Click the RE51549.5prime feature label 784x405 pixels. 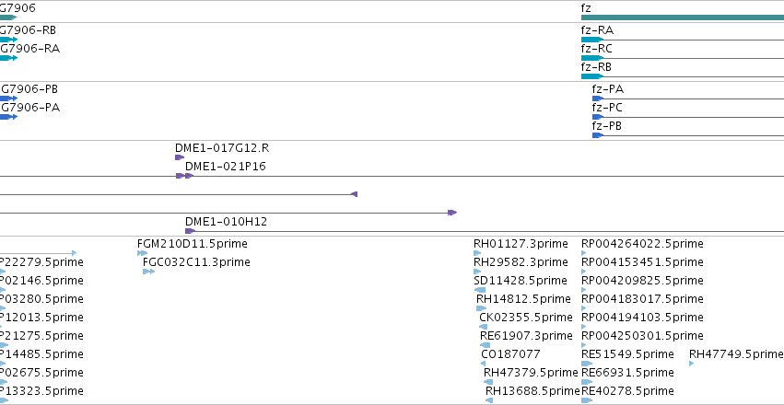tap(627, 354)
